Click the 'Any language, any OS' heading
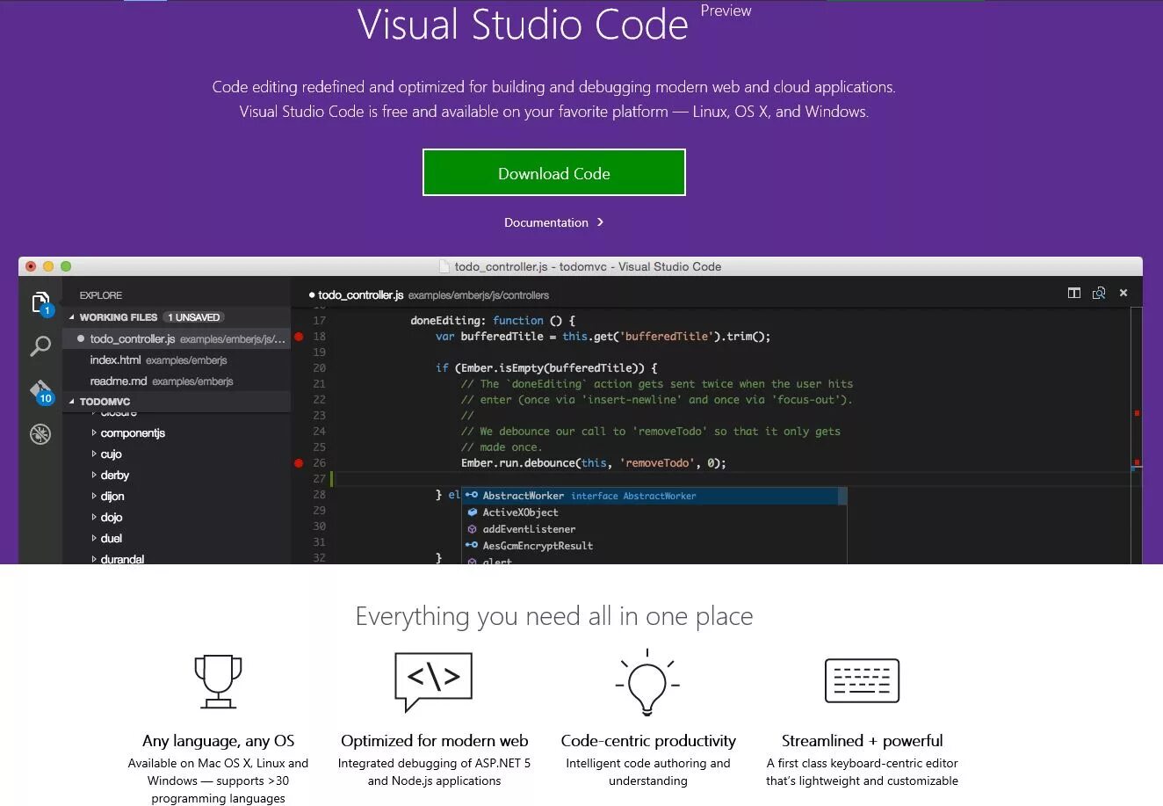This screenshot has width=1163, height=806. point(218,741)
